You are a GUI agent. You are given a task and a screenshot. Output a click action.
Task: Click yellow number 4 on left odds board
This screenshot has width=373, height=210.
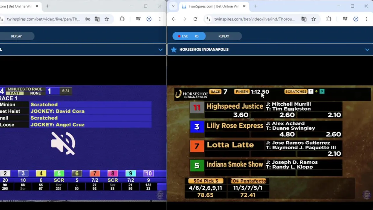(x=41, y=174)
